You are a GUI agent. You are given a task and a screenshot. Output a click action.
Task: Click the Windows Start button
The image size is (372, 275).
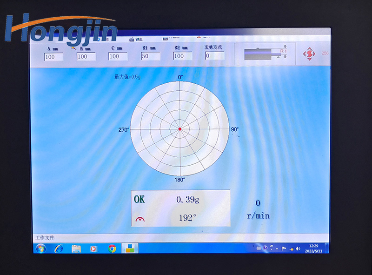pos(42,248)
